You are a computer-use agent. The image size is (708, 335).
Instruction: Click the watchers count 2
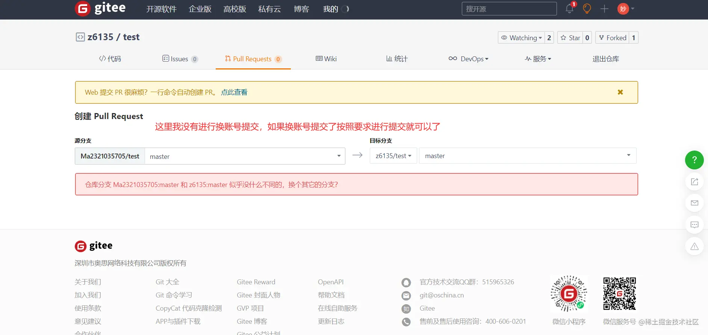point(549,38)
